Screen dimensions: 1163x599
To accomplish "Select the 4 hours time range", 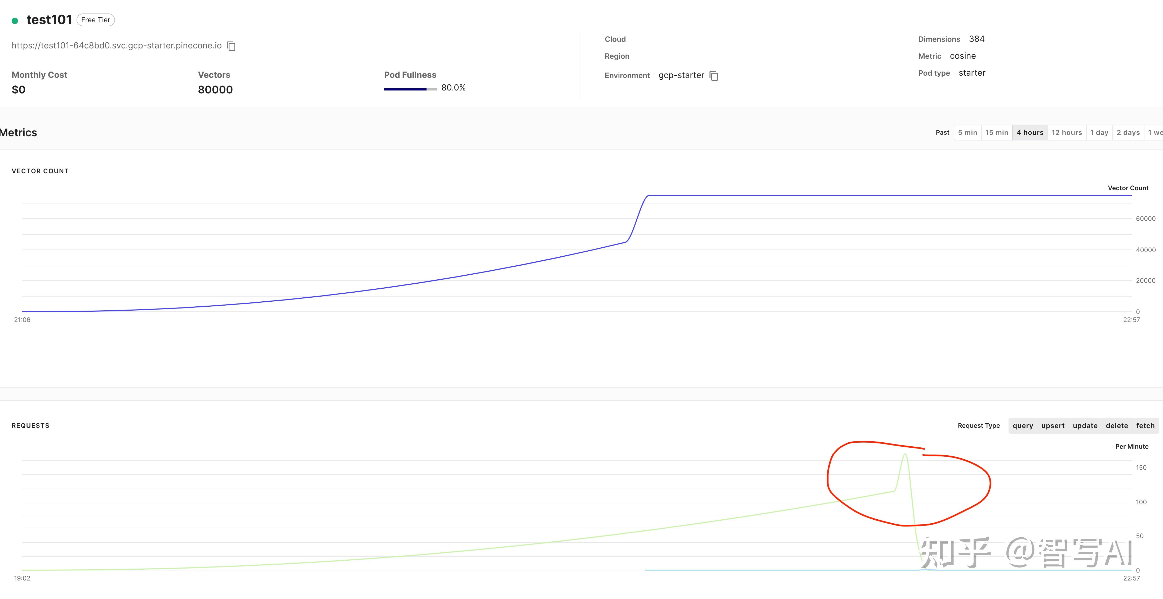I will (x=1030, y=133).
